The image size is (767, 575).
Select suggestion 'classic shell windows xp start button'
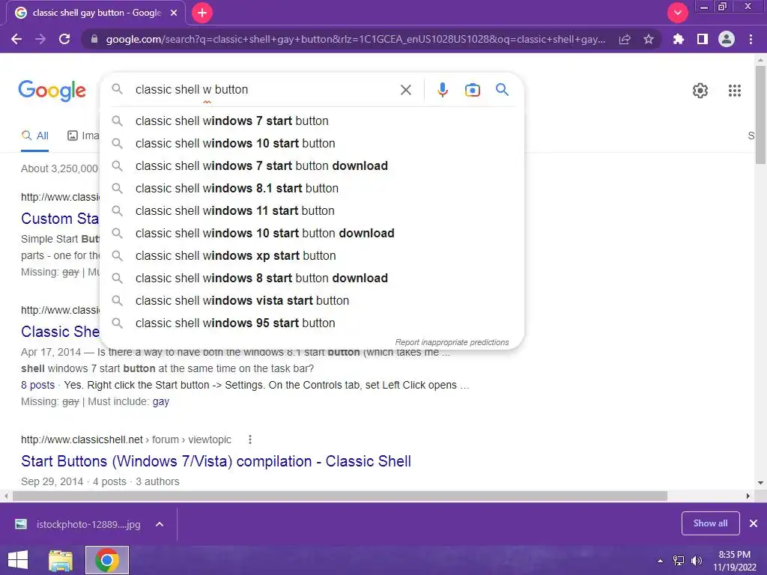[312, 256]
